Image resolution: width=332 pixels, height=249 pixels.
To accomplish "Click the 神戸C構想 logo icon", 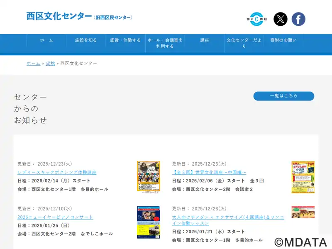I will coord(256,19).
